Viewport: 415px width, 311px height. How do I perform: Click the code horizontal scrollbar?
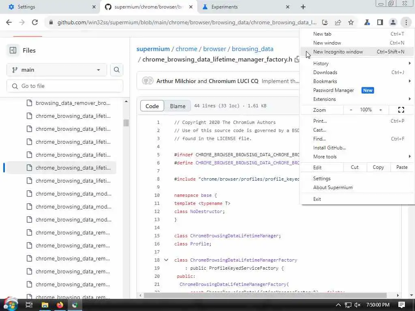pyautogui.click(x=265, y=295)
